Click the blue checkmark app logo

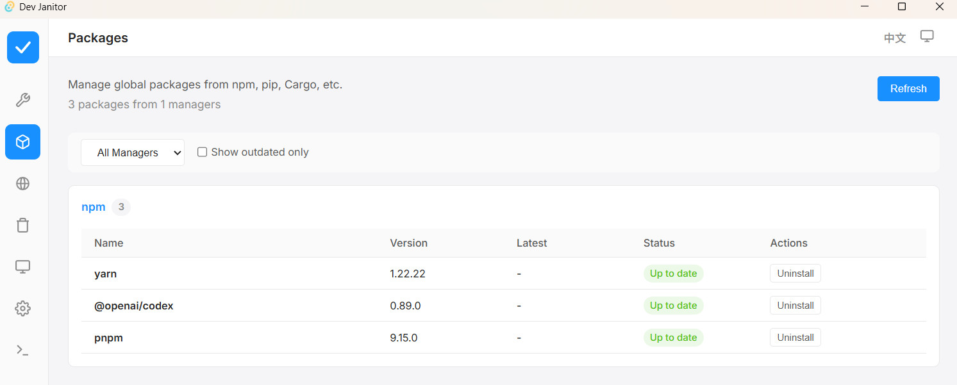pyautogui.click(x=23, y=47)
